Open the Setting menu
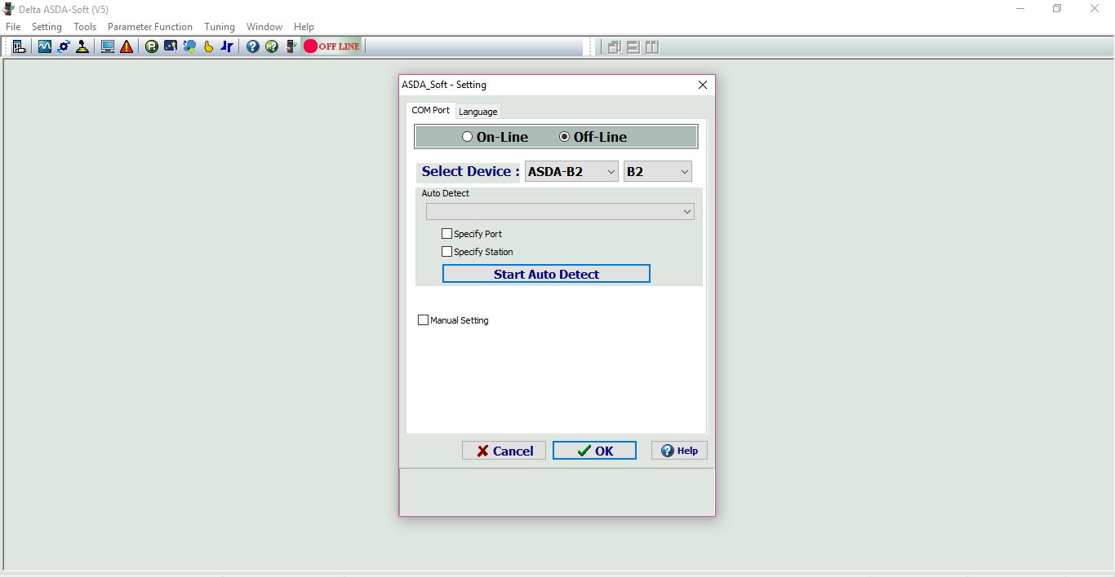The width and height of the screenshot is (1115, 577). (47, 27)
